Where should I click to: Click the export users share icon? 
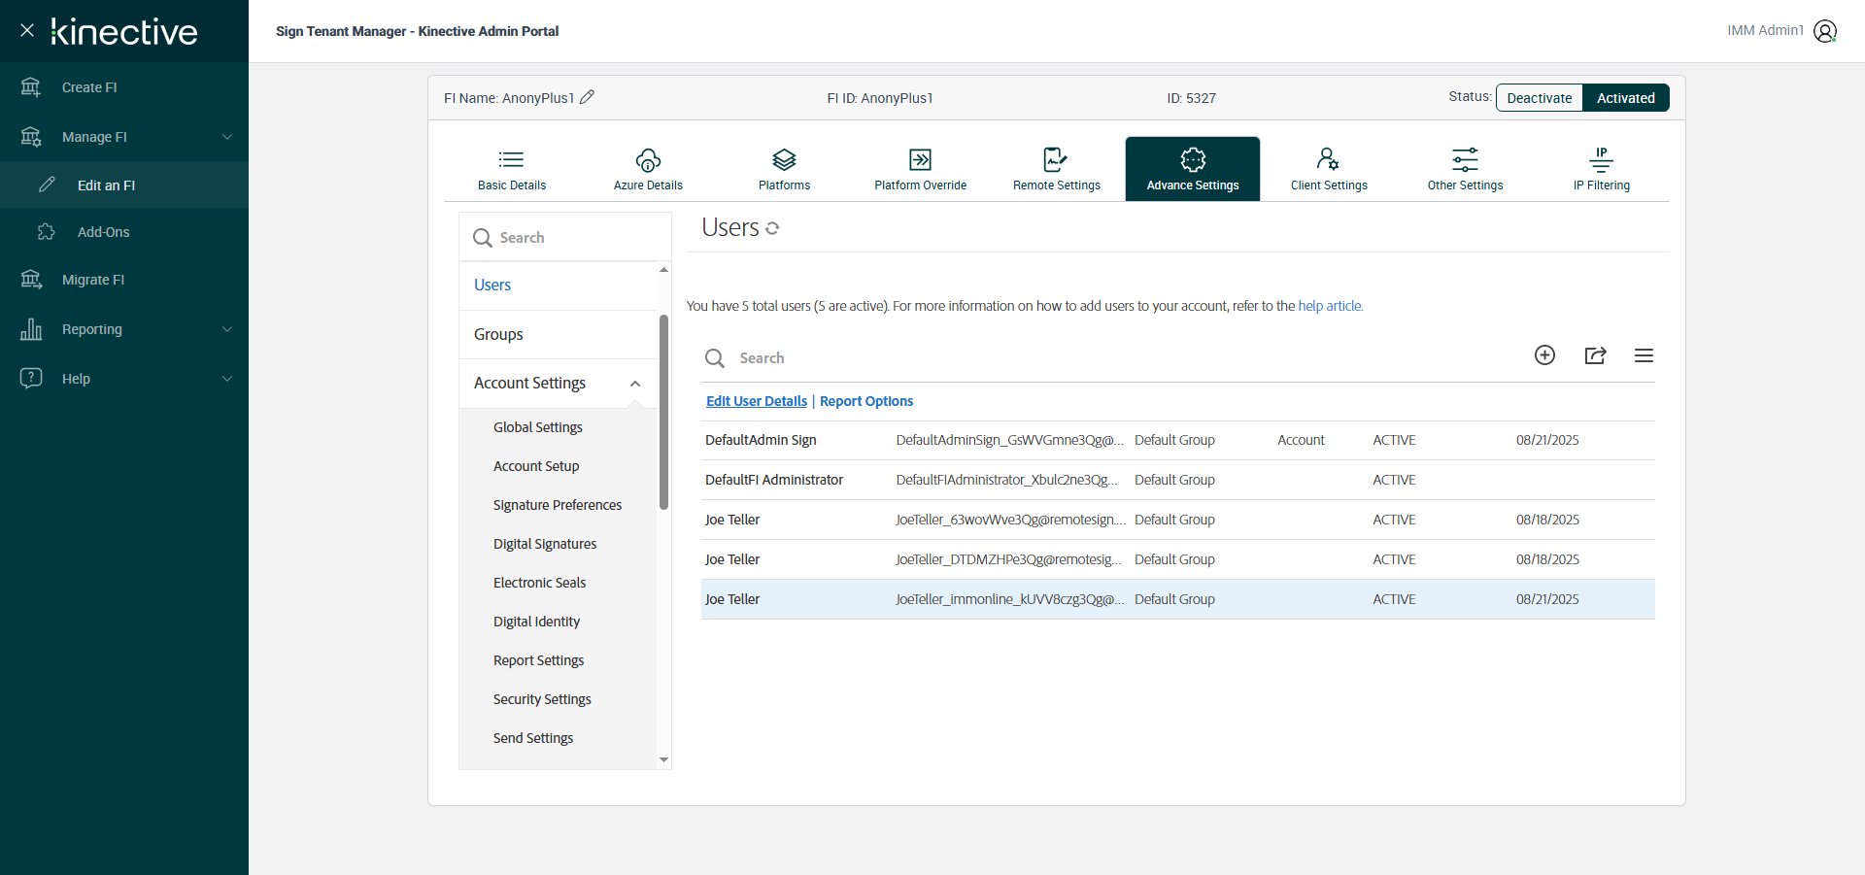(x=1595, y=355)
